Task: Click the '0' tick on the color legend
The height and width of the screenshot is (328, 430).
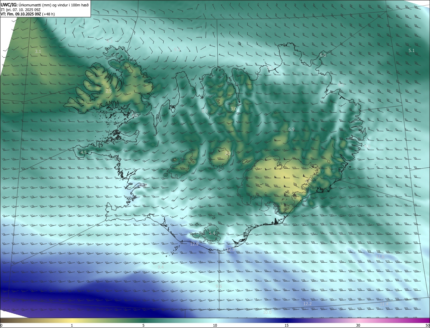Action: (x=1, y=325)
